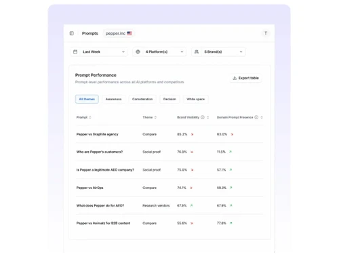Click the Export table button
The image size is (339, 254).
(245, 78)
